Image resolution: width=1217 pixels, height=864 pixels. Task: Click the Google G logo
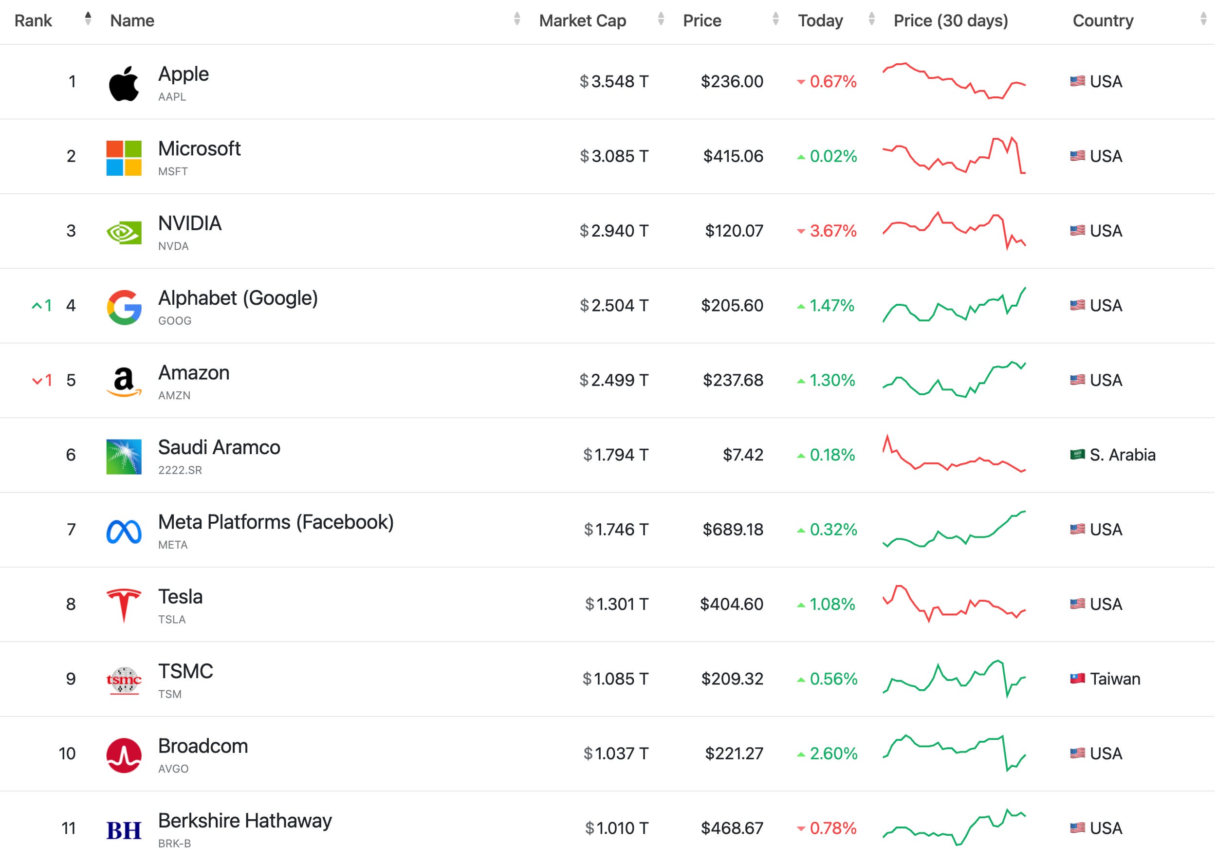coord(124,308)
